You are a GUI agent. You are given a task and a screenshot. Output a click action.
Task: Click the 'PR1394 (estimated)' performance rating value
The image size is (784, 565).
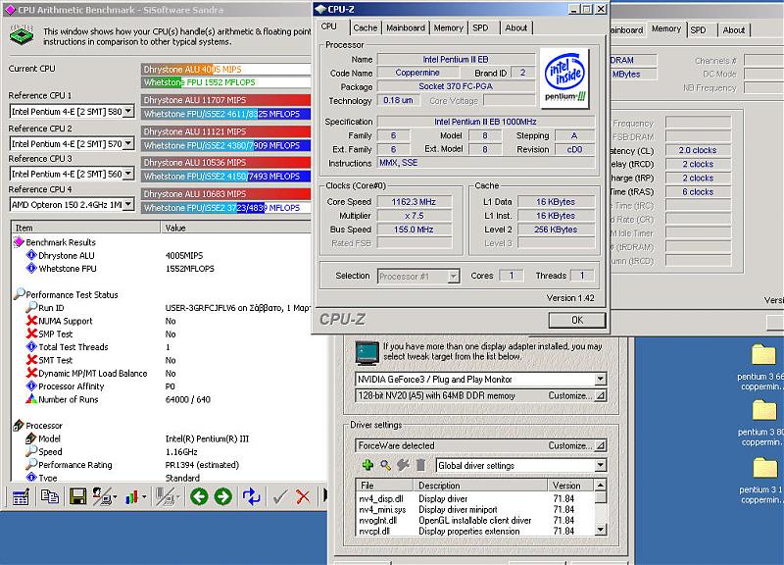point(202,465)
